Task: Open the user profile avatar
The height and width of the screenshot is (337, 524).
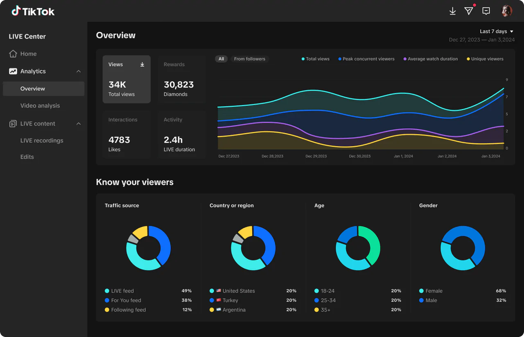Action: pos(507,11)
